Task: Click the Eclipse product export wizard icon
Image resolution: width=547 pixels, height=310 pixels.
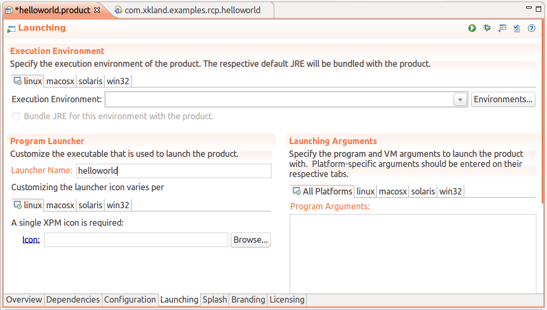Action: pyautogui.click(x=502, y=28)
